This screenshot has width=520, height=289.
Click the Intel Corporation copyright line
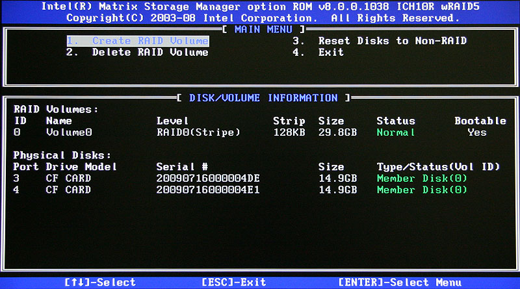263,18
